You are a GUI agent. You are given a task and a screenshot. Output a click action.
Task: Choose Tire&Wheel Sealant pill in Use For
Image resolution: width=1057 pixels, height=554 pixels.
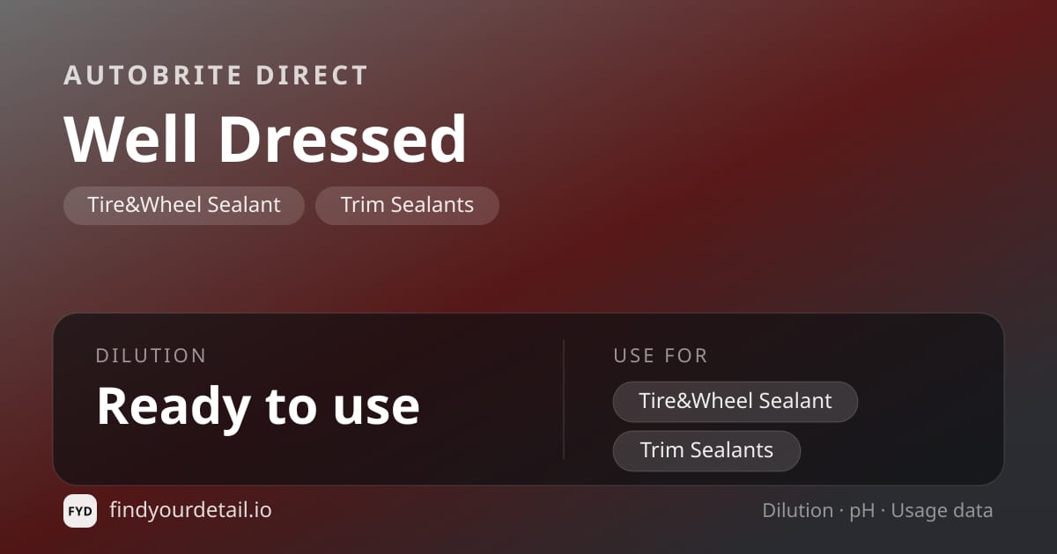tap(735, 401)
